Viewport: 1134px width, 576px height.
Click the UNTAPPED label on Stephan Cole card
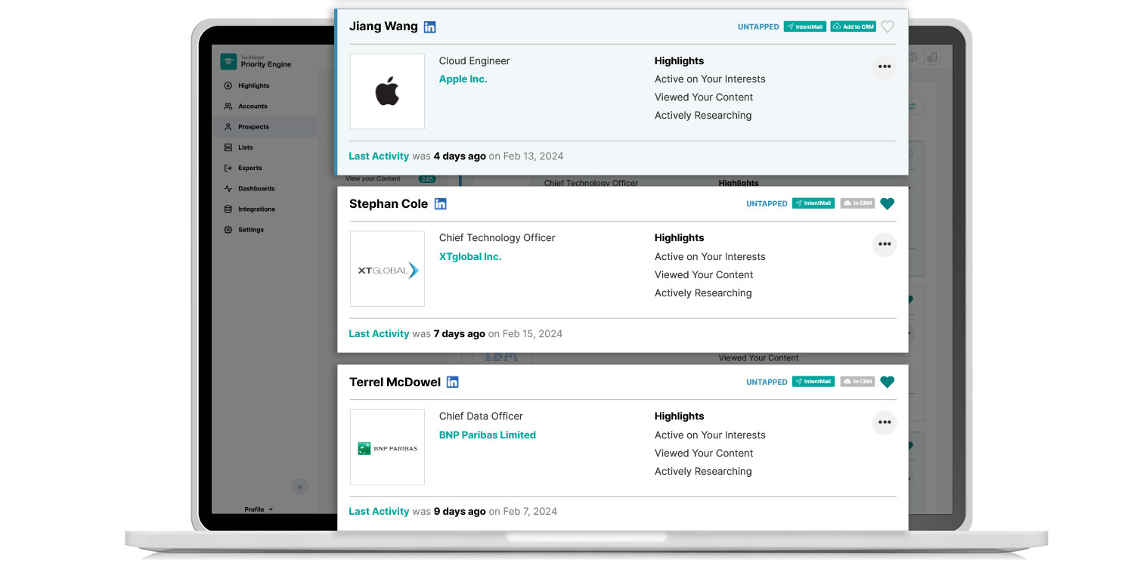pos(767,204)
